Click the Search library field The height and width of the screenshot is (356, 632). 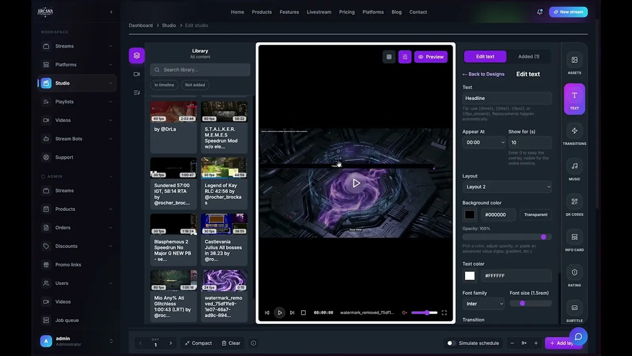click(x=200, y=70)
